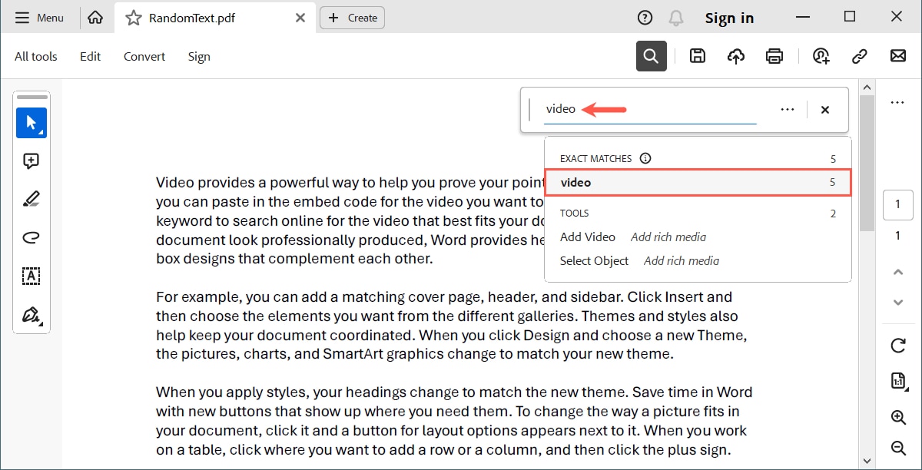Open the Convert menu

tap(144, 56)
